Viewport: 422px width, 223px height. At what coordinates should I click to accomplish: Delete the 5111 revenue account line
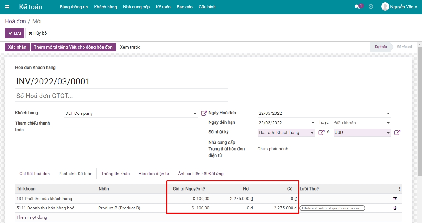[x=395, y=208]
